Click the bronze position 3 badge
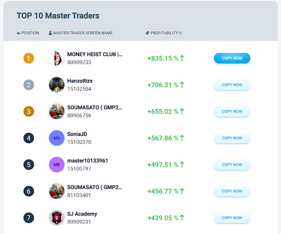Screen dimensions: 281x234 click(x=29, y=111)
